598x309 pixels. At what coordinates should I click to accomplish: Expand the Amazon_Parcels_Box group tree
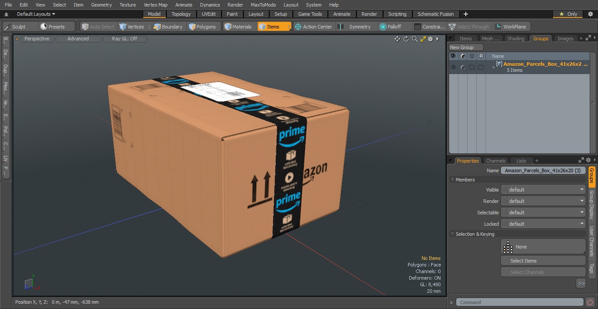tap(493, 67)
